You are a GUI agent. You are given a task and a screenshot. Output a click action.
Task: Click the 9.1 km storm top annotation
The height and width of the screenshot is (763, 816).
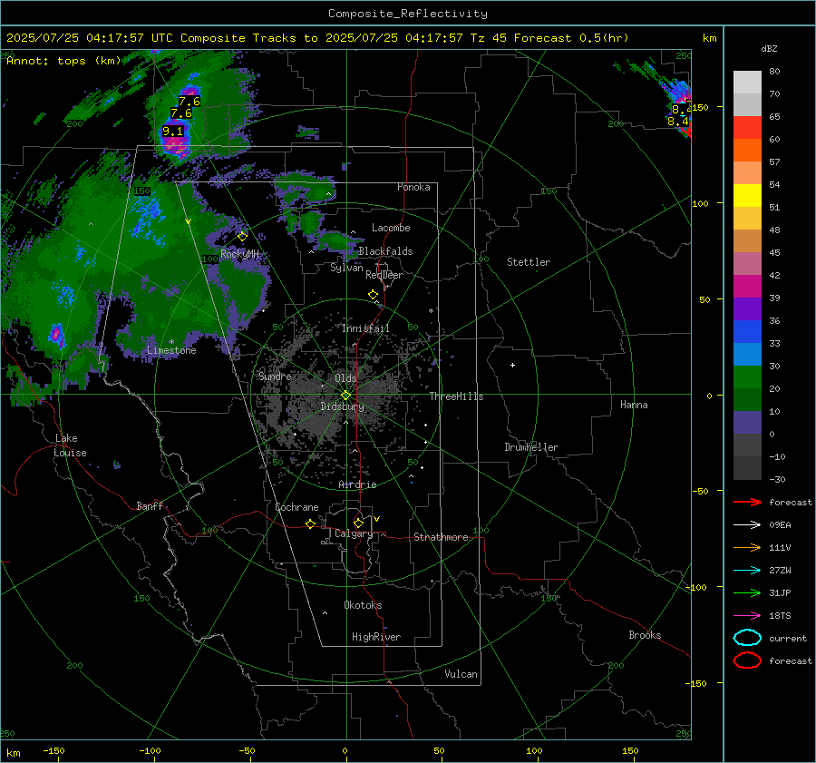[x=173, y=132]
